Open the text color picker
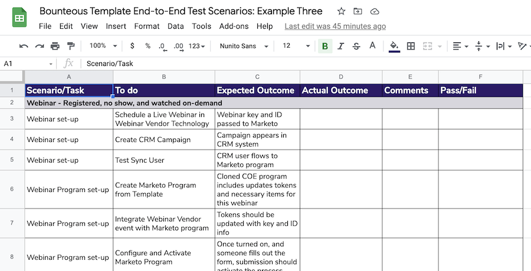This screenshot has height=271, width=531. pos(372,46)
